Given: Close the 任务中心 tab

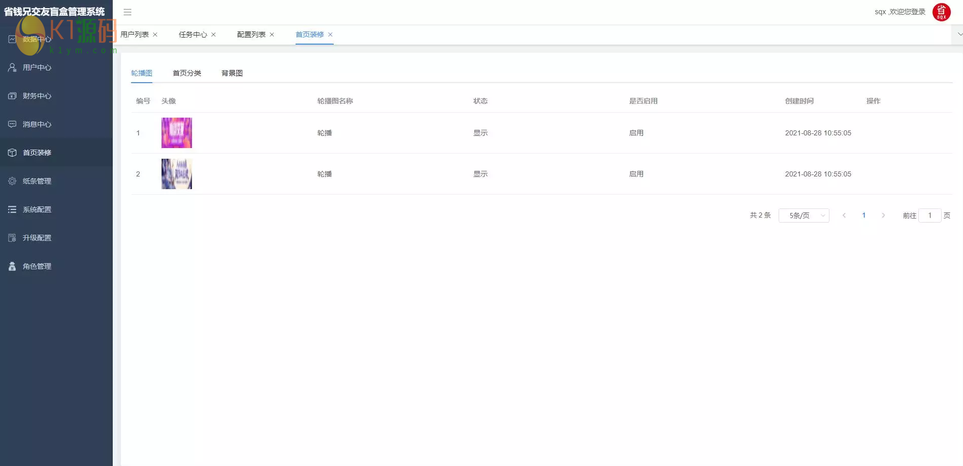Looking at the screenshot, I should (x=214, y=34).
